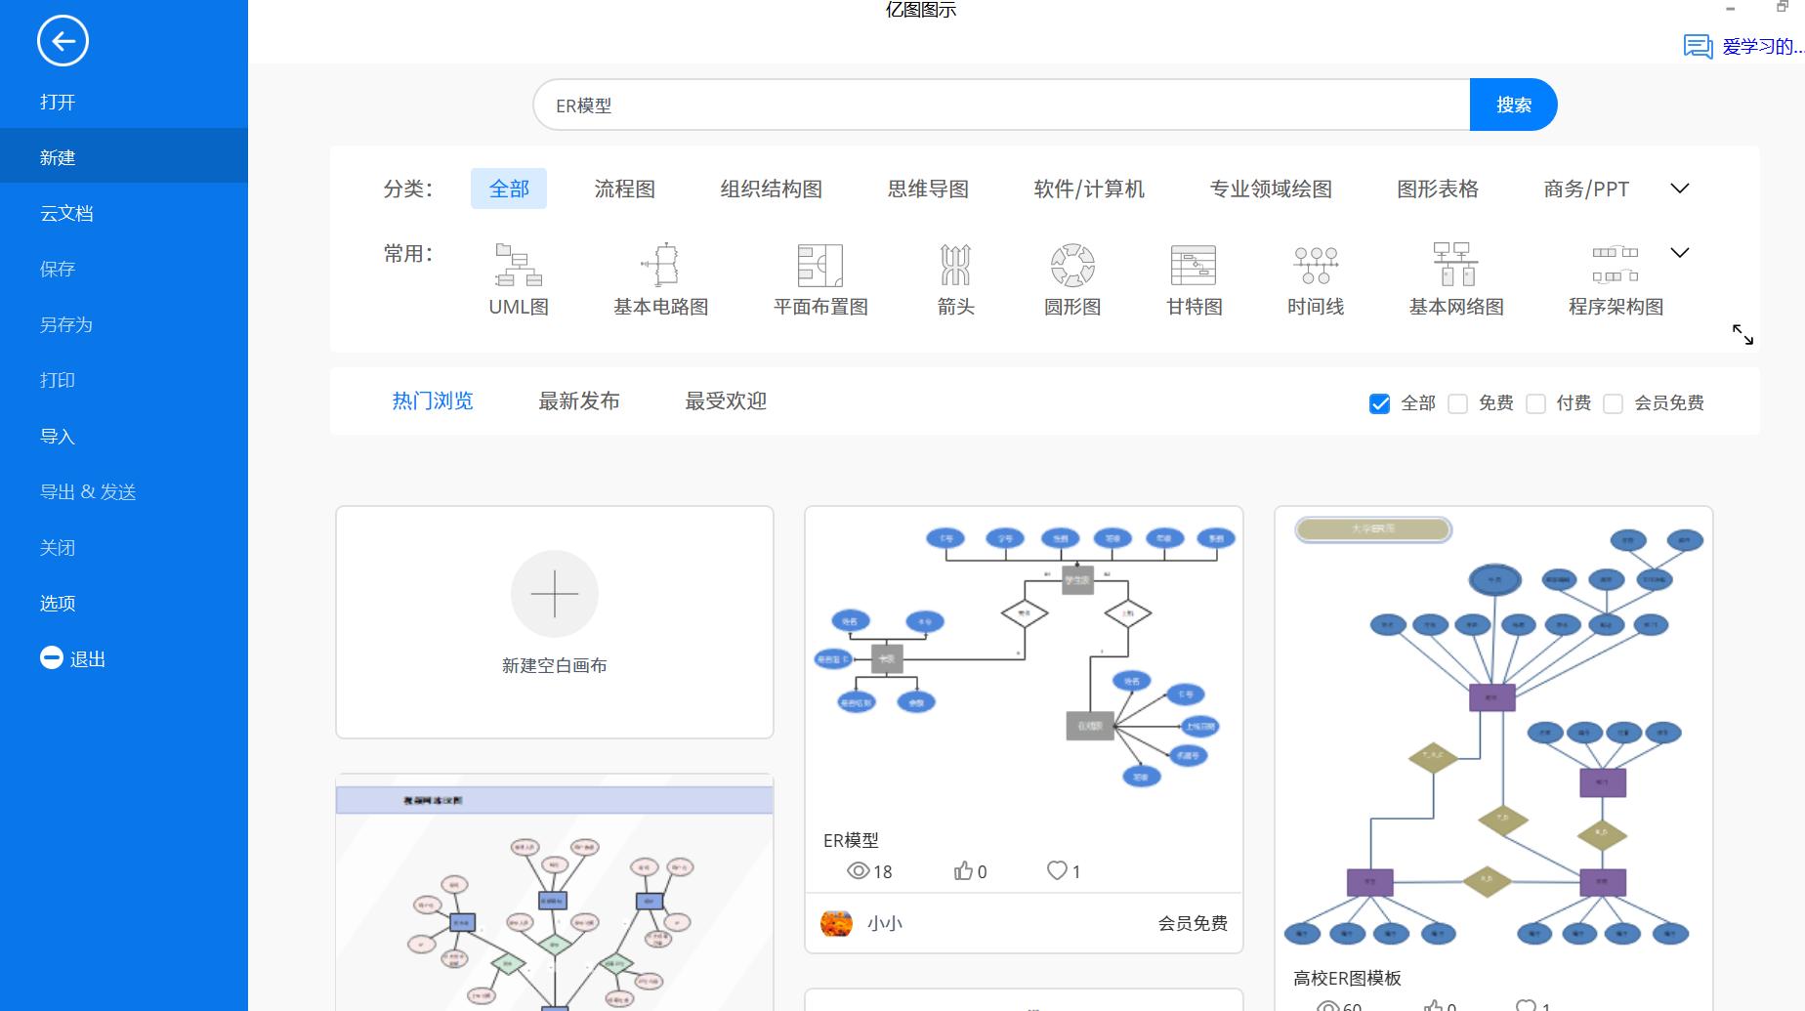Check the 会员免费 filter option

click(1613, 402)
